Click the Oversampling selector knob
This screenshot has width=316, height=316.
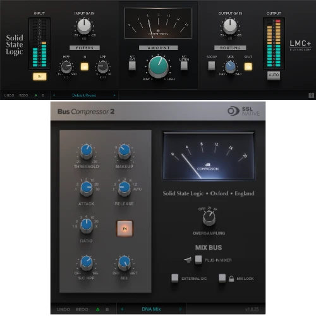point(209,218)
